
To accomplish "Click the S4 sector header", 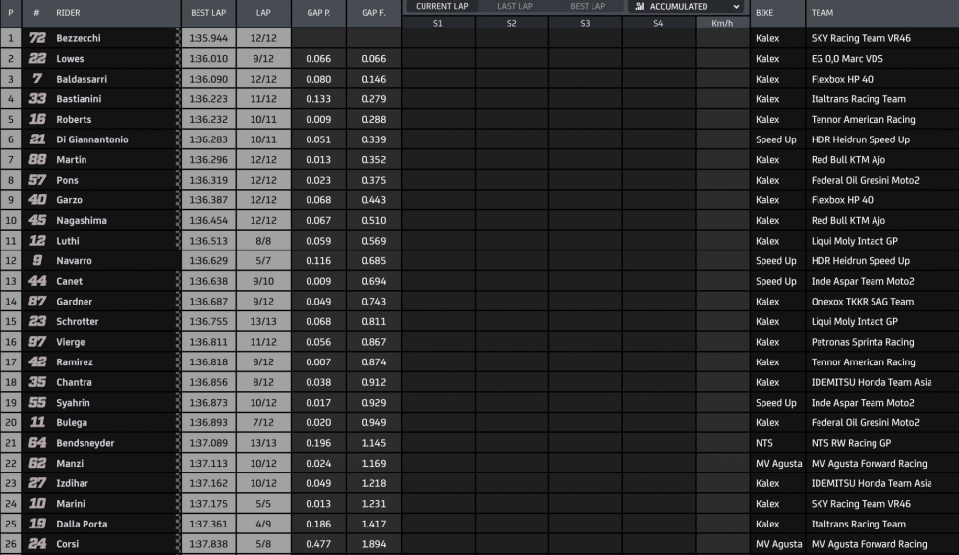I will click(x=658, y=23).
